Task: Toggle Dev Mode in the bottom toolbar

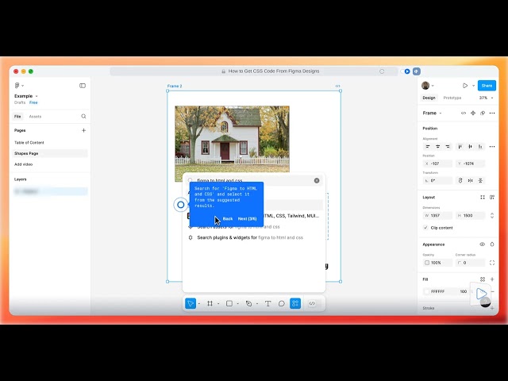Action: [312, 303]
